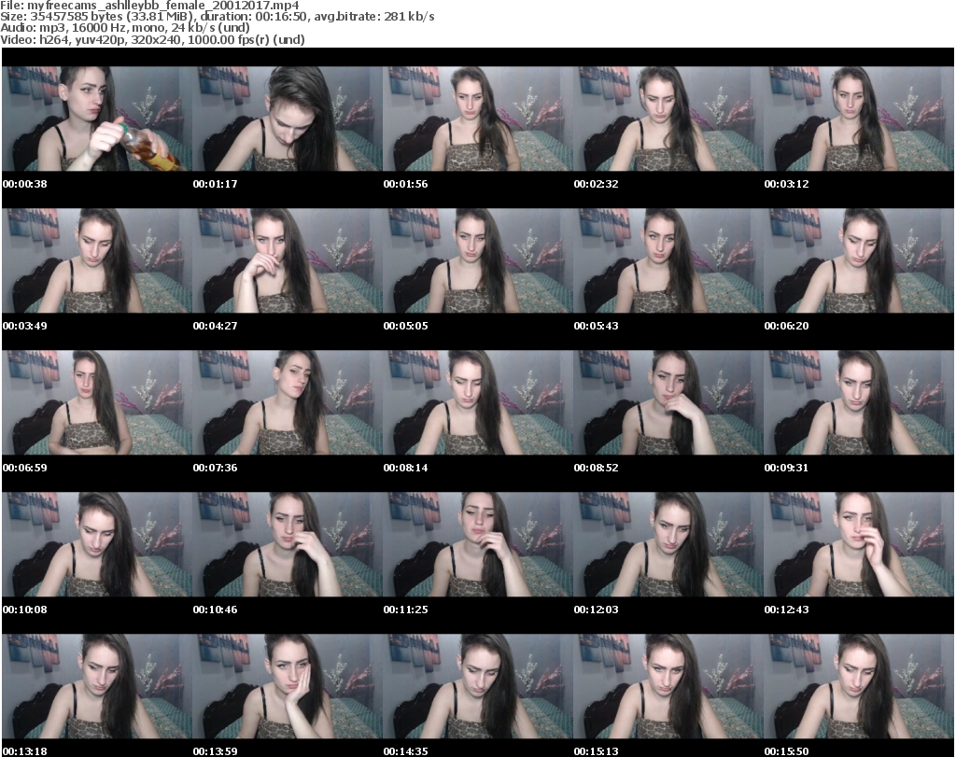Click the timestamp text 00:09:31
The height and width of the screenshot is (757, 956).
tap(786, 468)
